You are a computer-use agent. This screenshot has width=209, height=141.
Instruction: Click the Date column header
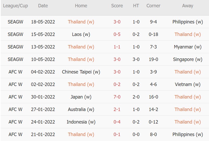coord(43,6)
